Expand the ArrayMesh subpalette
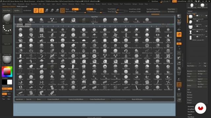This screenshot has width=211, height=118. tap(191, 109)
